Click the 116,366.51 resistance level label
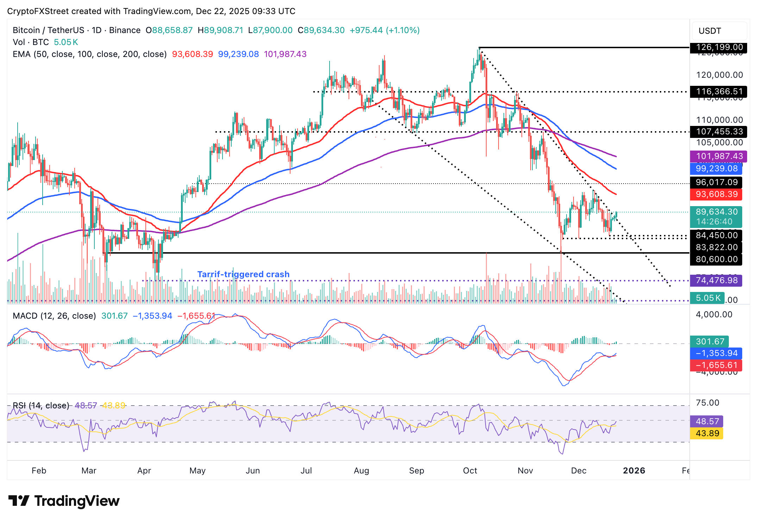This screenshot has width=757, height=522. click(720, 92)
